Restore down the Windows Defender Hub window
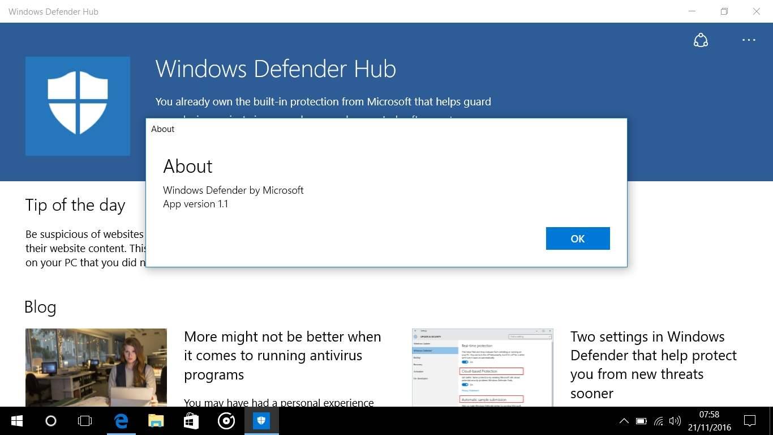This screenshot has height=435, width=773. point(724,11)
